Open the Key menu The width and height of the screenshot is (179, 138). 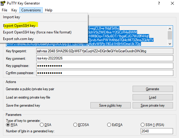[x=14, y=10]
